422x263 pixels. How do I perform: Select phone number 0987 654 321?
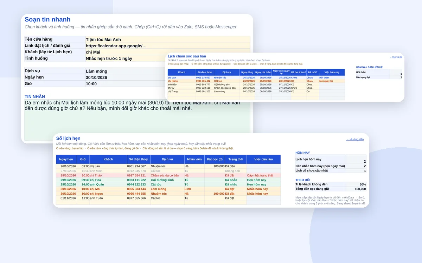pos(139,175)
